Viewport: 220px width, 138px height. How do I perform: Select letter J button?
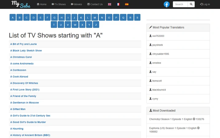(x=74, y=17)
